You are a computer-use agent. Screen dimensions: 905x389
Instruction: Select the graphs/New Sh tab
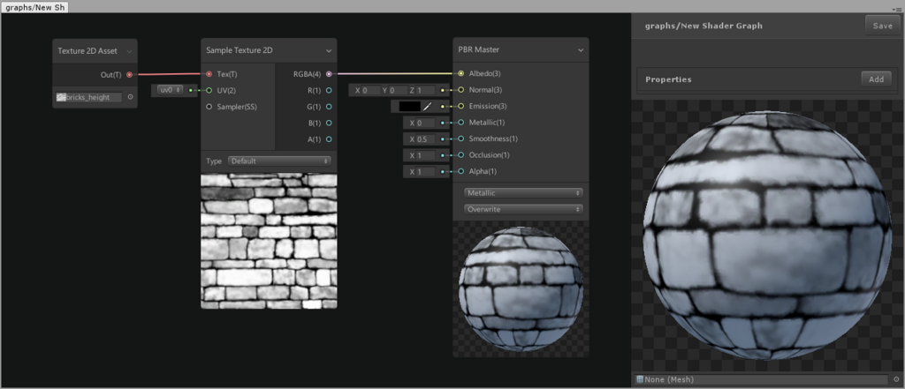click(35, 7)
